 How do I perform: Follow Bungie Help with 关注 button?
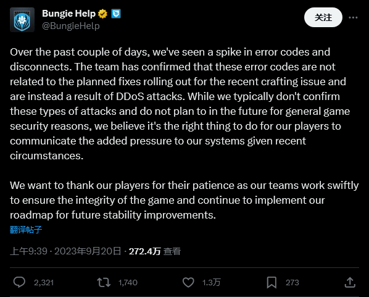323,17
